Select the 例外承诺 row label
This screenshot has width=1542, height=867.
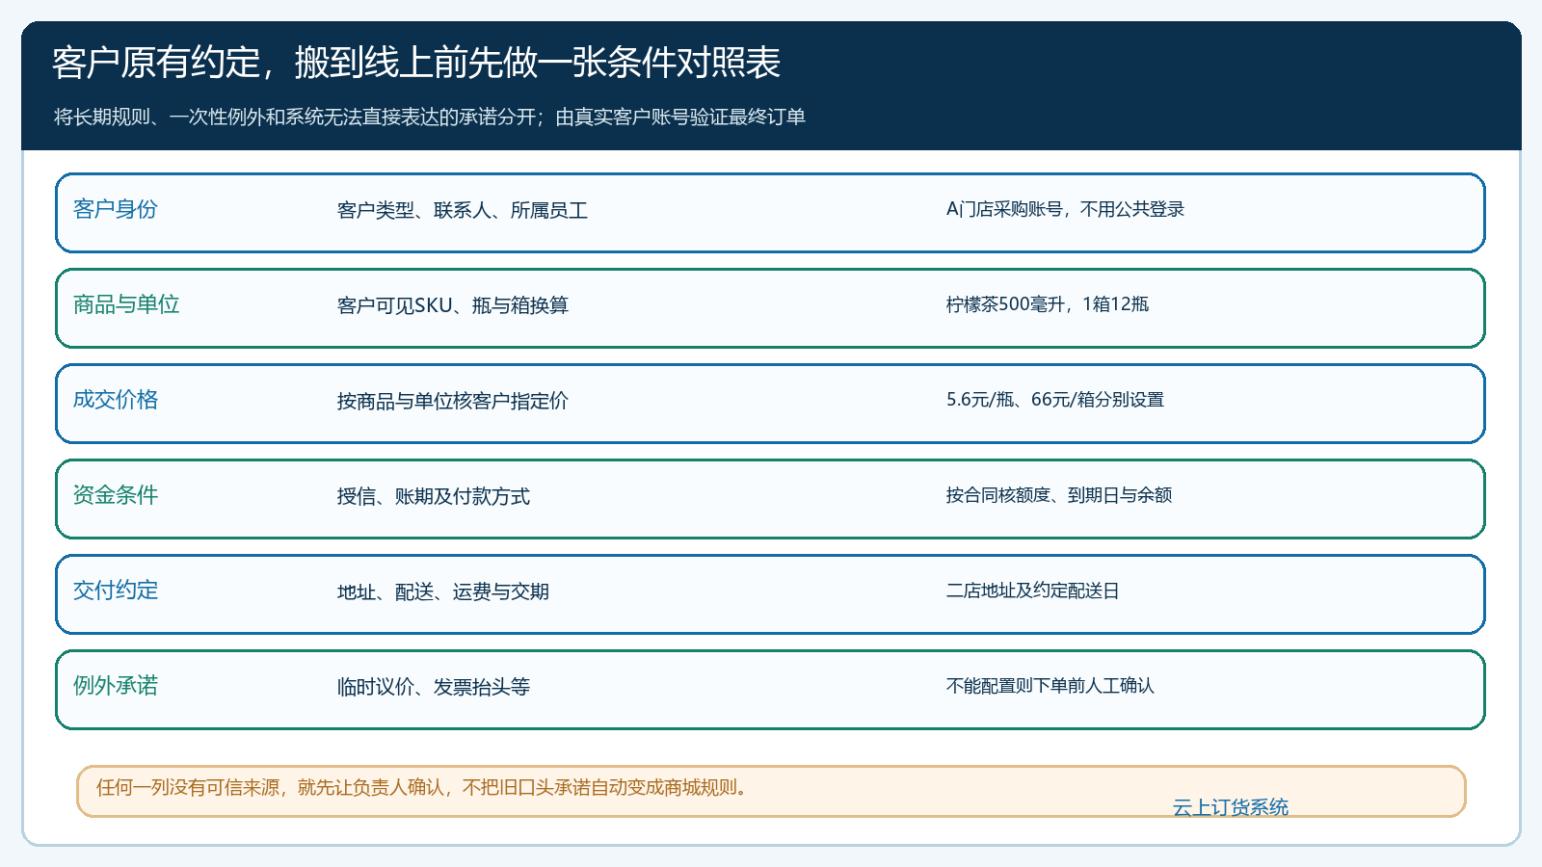coord(116,686)
